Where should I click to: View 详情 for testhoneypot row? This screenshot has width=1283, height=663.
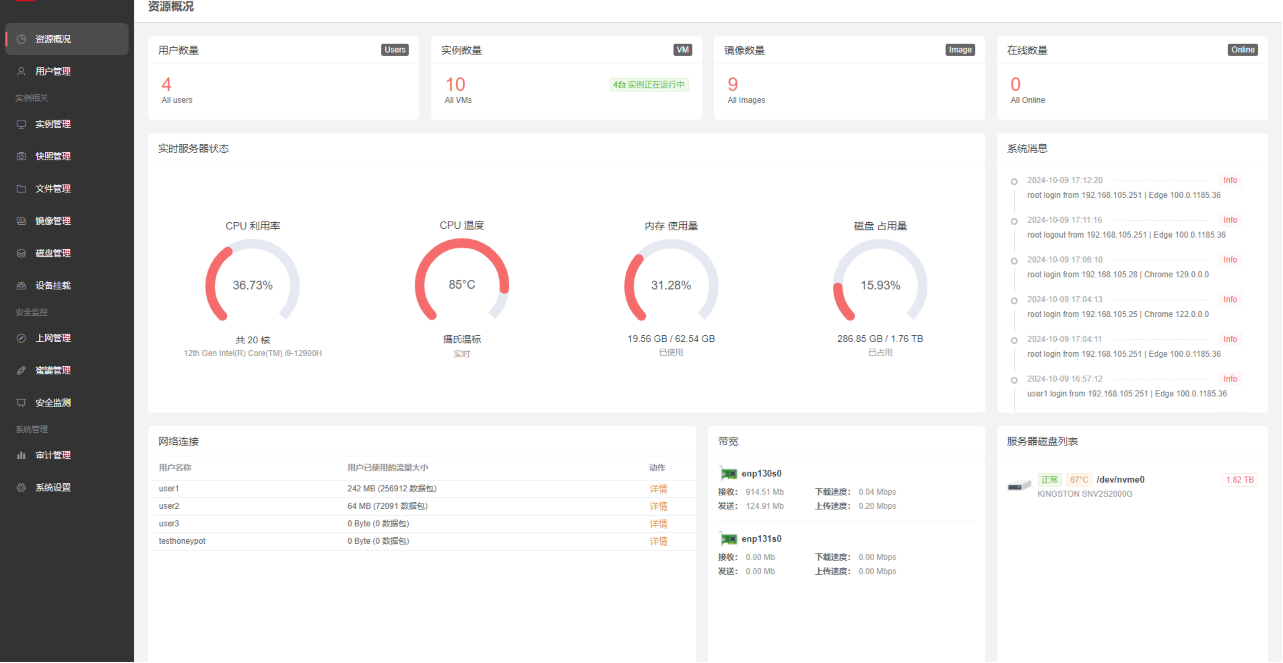pos(658,541)
